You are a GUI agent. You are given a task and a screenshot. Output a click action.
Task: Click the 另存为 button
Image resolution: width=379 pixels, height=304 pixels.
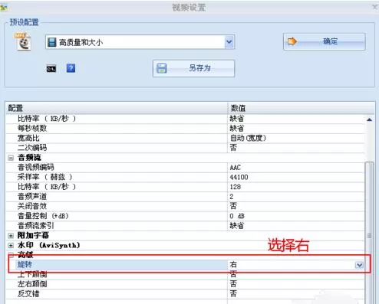[x=193, y=68]
